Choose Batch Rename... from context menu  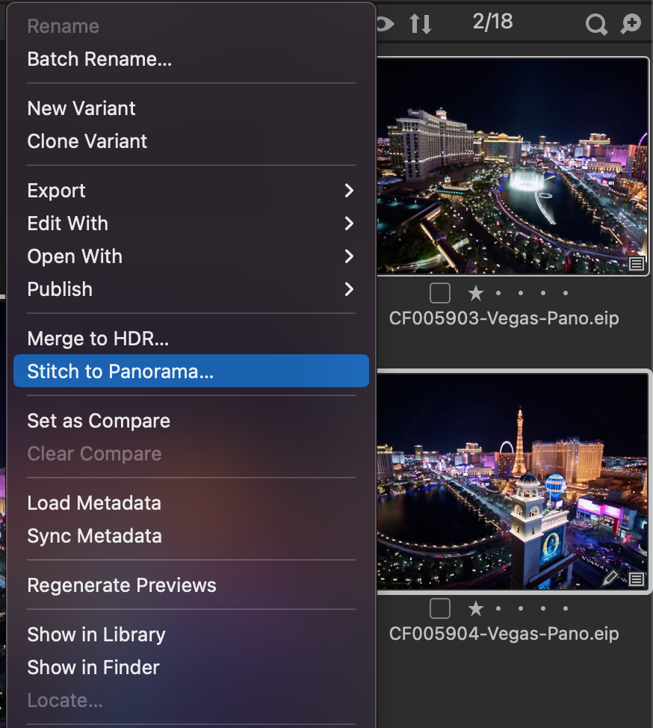pyautogui.click(x=191, y=59)
